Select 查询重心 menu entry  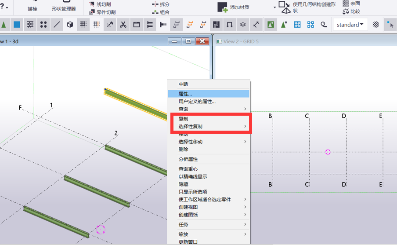(208, 169)
